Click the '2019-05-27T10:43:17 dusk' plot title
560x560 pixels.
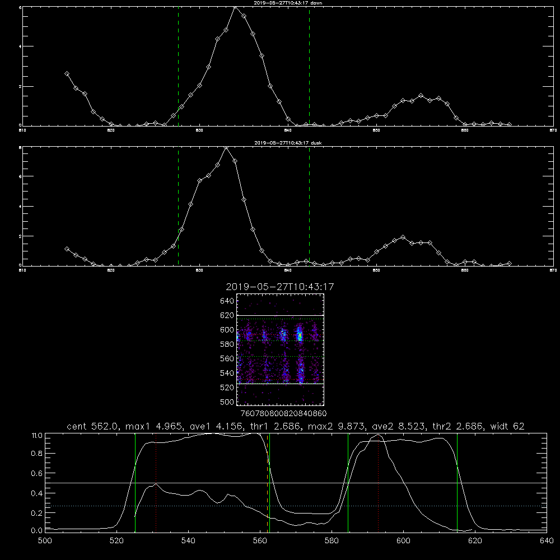[x=288, y=143]
